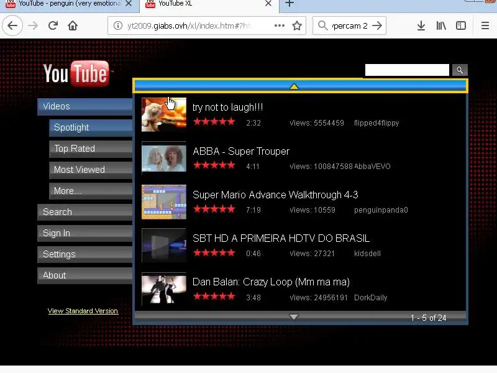Click the title SBT HD A PRIMEIRA HDTV DO BRASIL

point(281,238)
